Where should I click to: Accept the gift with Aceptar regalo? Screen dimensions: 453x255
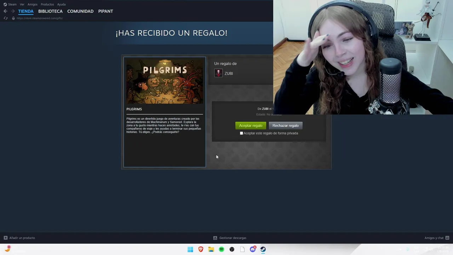coord(251,125)
